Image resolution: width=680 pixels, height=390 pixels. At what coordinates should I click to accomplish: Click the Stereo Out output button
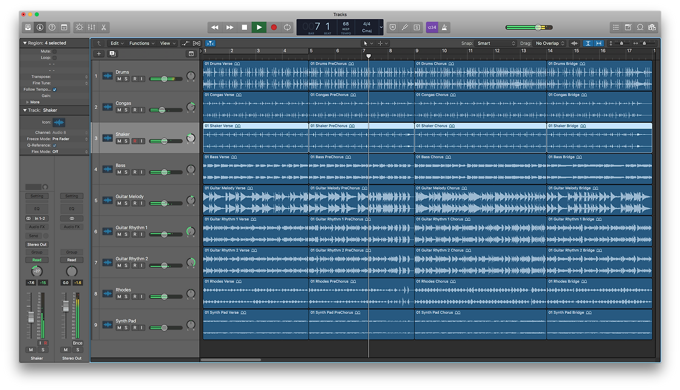pos(37,244)
